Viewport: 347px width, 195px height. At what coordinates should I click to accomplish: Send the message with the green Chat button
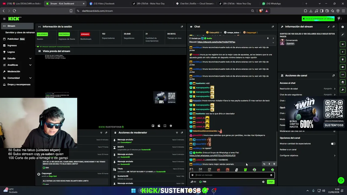(x=271, y=182)
